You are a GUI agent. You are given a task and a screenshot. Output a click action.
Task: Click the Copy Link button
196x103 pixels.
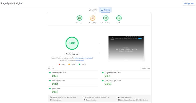189,4
